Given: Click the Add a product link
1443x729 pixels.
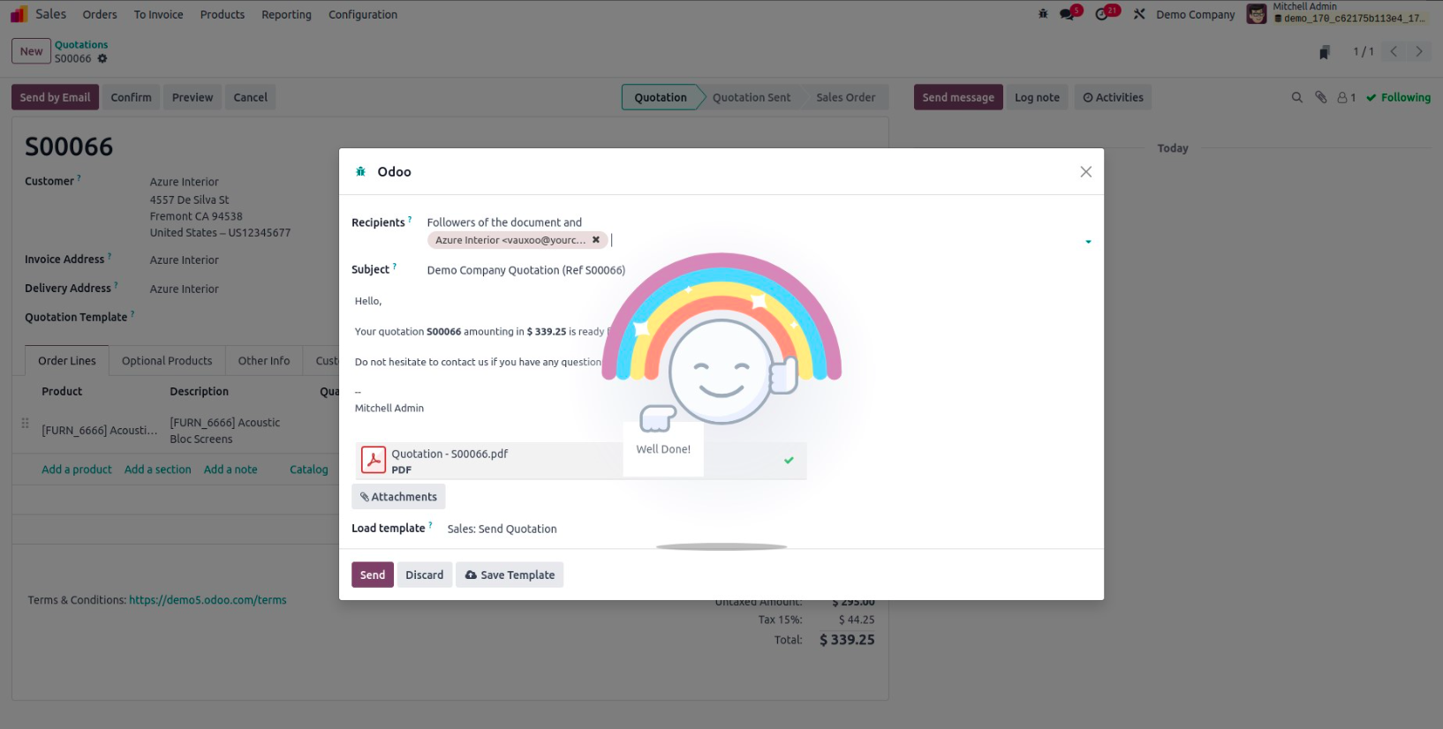Looking at the screenshot, I should [77, 470].
